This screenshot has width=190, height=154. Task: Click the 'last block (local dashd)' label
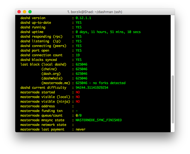pyautogui.click(x=43, y=64)
